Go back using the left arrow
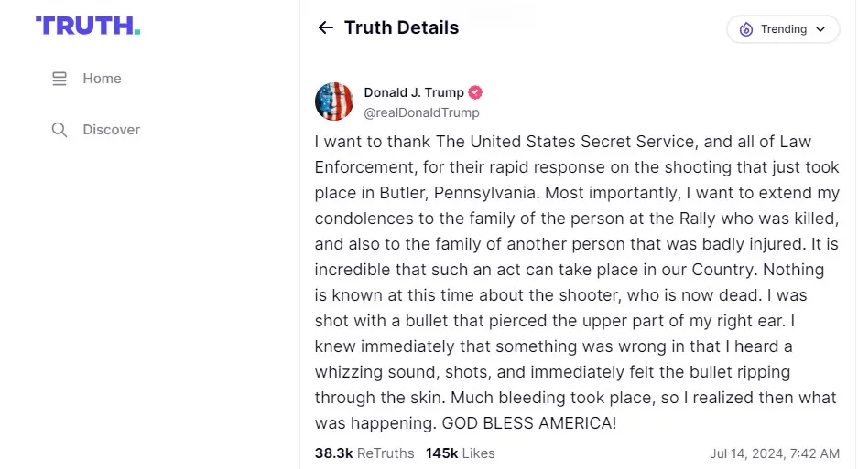Image resolution: width=858 pixels, height=469 pixels. coord(325,27)
